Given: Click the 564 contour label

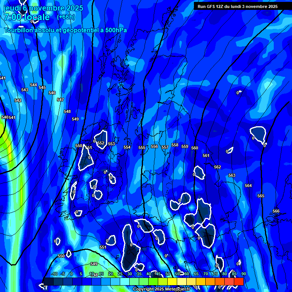Looking at the screenshot, I should [248, 186].
